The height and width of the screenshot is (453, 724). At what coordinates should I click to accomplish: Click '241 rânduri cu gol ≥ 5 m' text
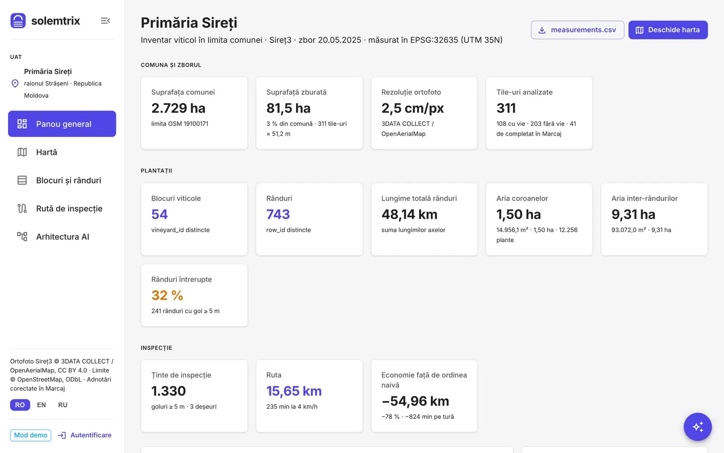click(x=185, y=311)
